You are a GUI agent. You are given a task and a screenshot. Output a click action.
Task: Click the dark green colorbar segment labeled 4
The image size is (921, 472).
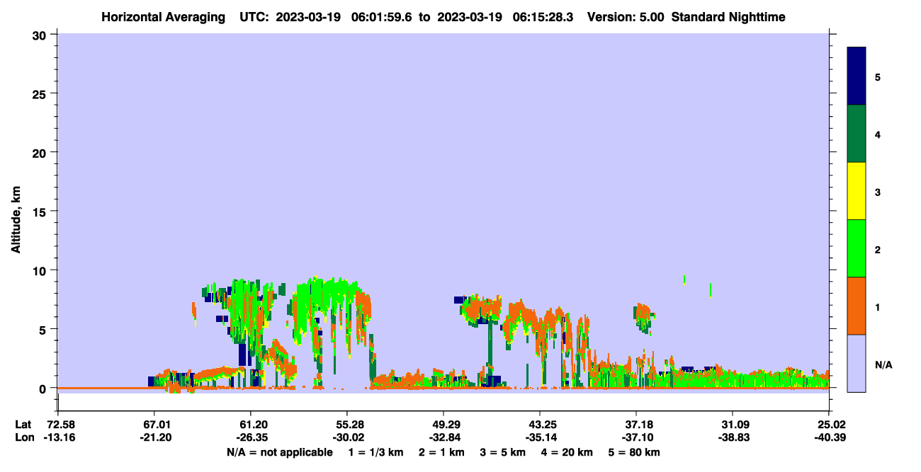[x=857, y=134]
